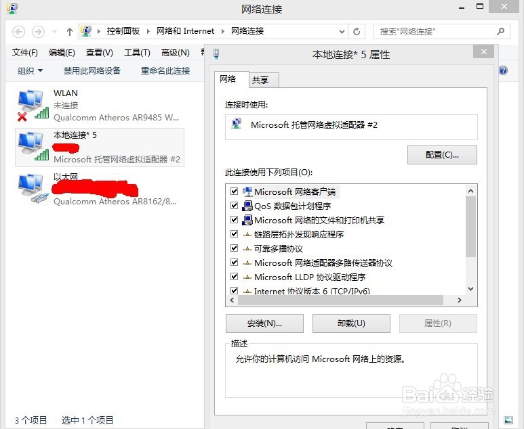The height and width of the screenshot is (429, 524).
Task: Click 禁用此网络设备 toolbar command
Action: [x=92, y=71]
